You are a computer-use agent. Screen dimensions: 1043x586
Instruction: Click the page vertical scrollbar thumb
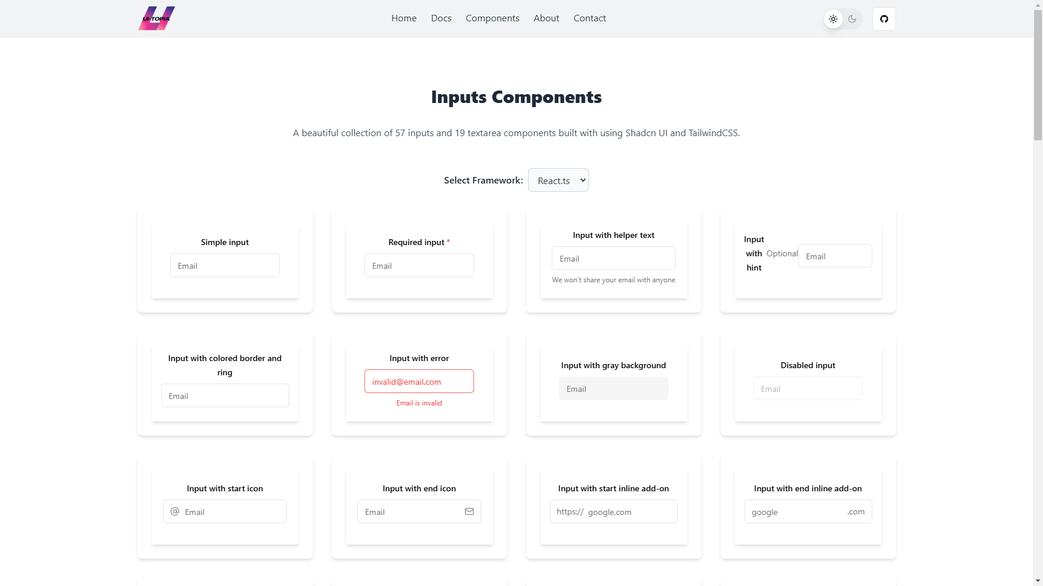[x=1038, y=75]
